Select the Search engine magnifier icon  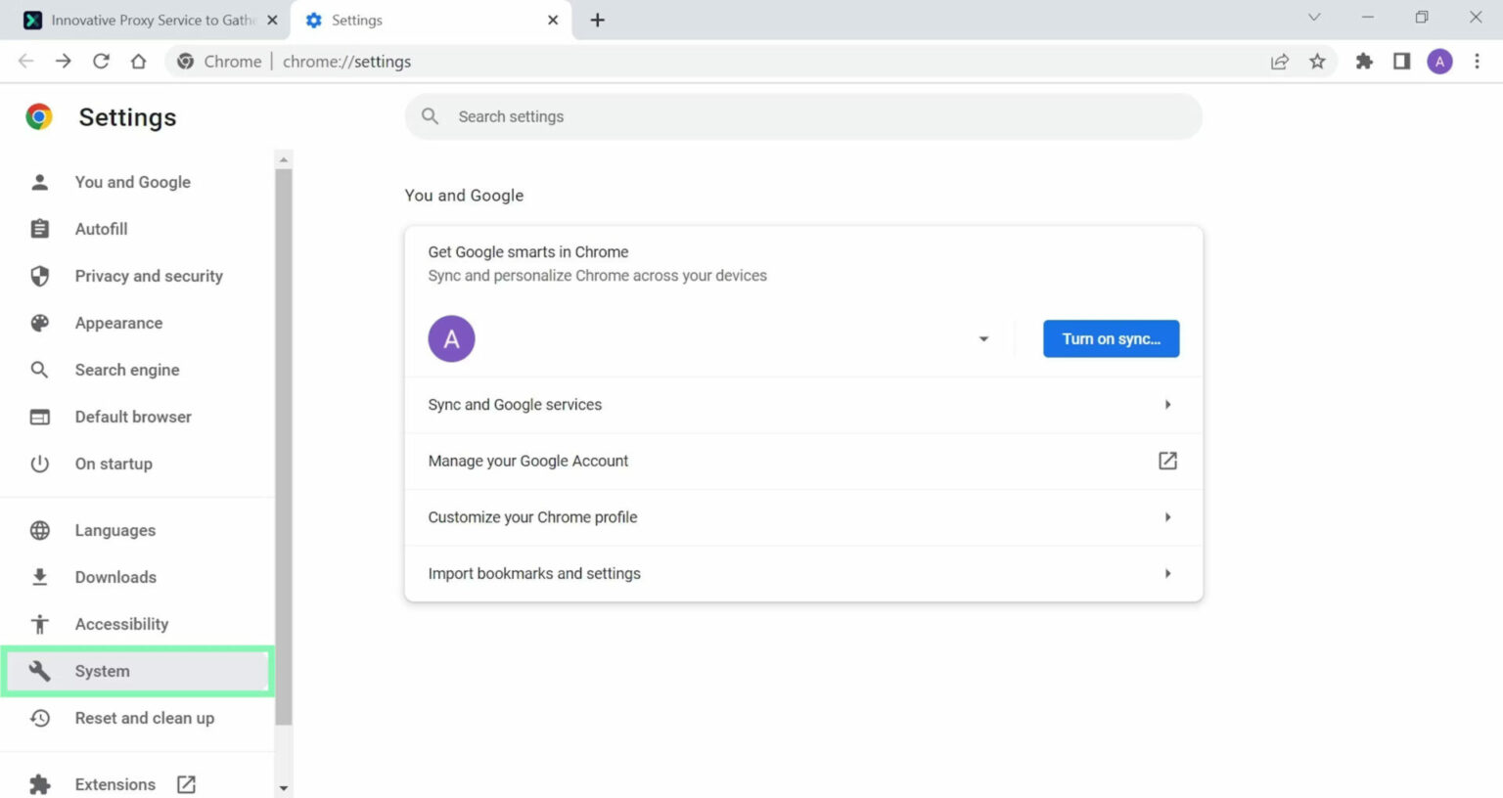39,370
